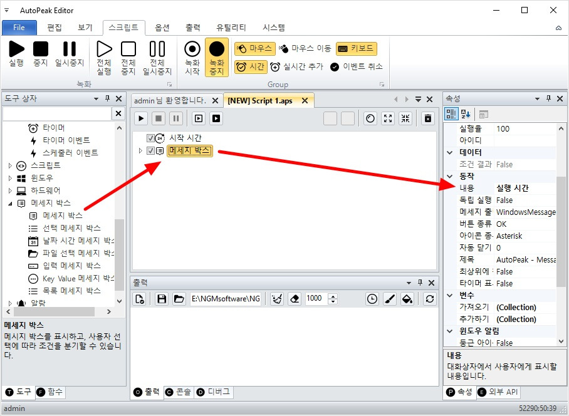Select 타이머 이벤트 in toolbox
Screen dimensions: 569x416
[66, 140]
